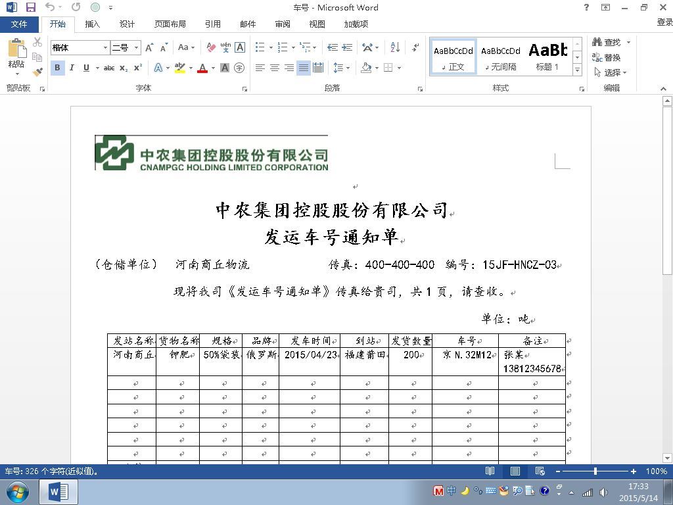The height and width of the screenshot is (505, 673).
Task: Center align the paragraph
Action: pyautogui.click(x=274, y=68)
